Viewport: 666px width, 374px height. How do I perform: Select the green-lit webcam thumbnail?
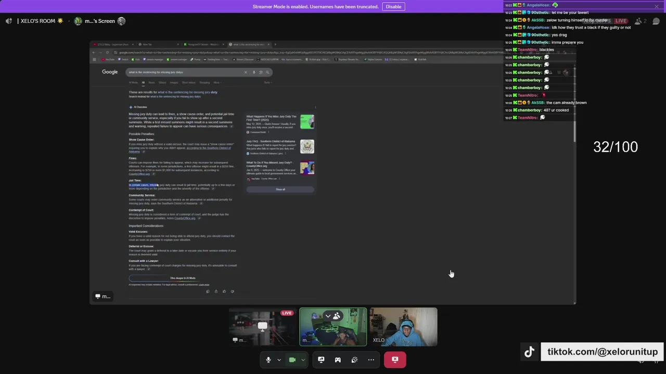[x=333, y=327]
